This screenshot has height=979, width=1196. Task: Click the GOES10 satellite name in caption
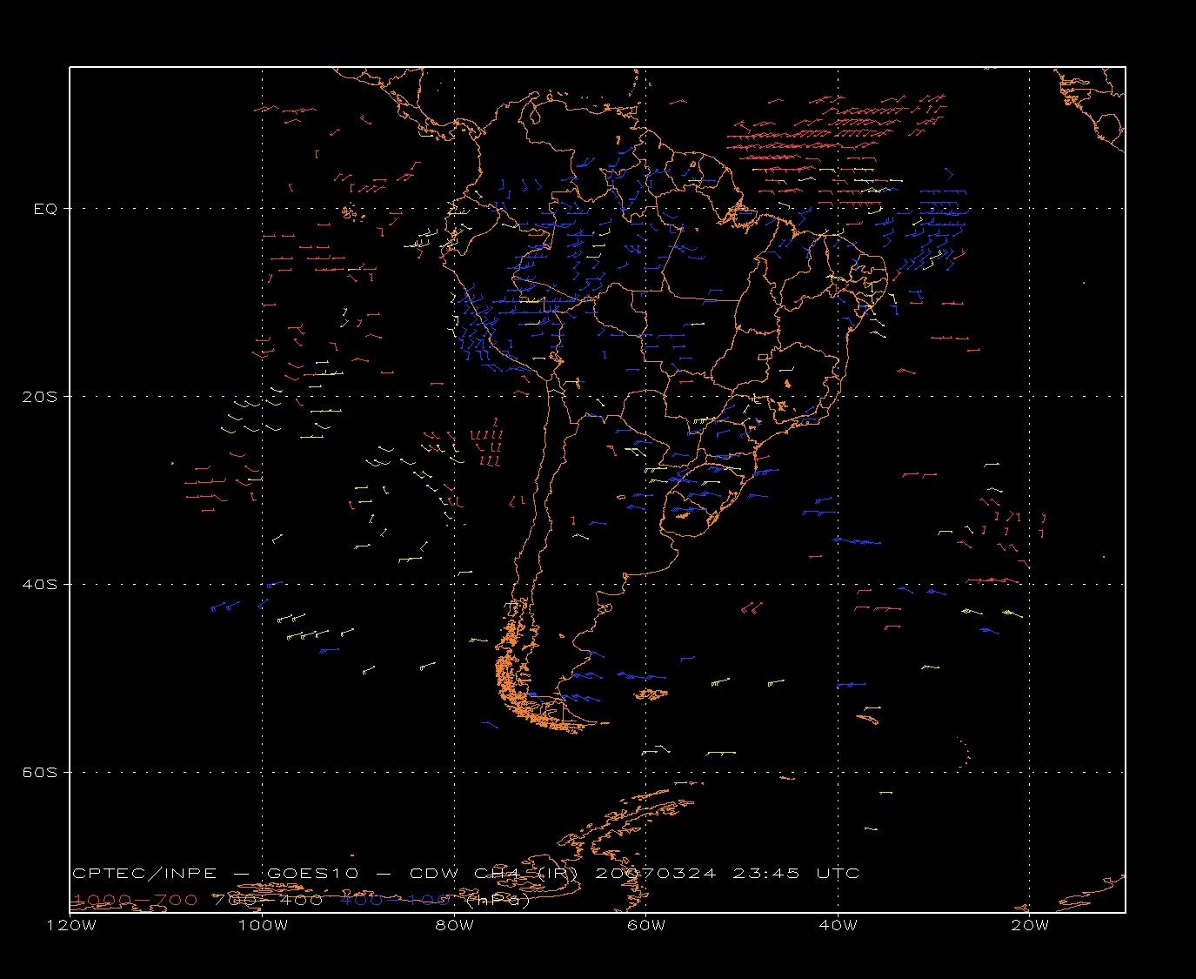pyautogui.click(x=312, y=873)
